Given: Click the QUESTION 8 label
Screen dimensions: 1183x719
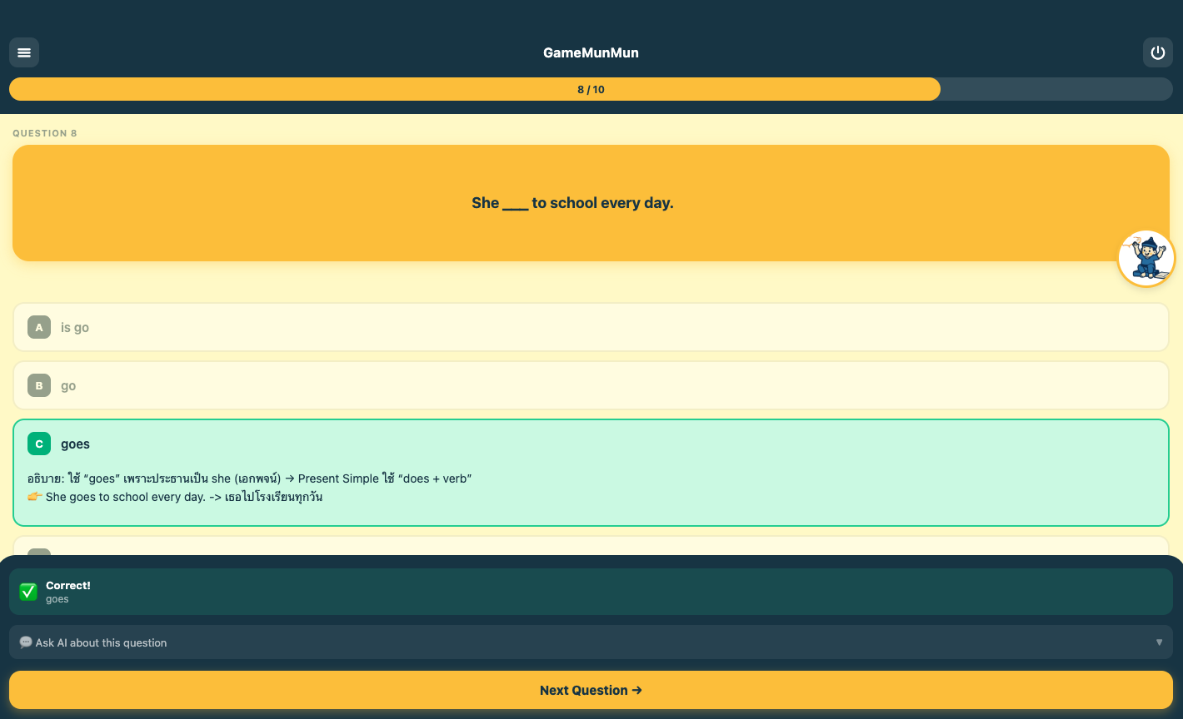Looking at the screenshot, I should click(45, 133).
